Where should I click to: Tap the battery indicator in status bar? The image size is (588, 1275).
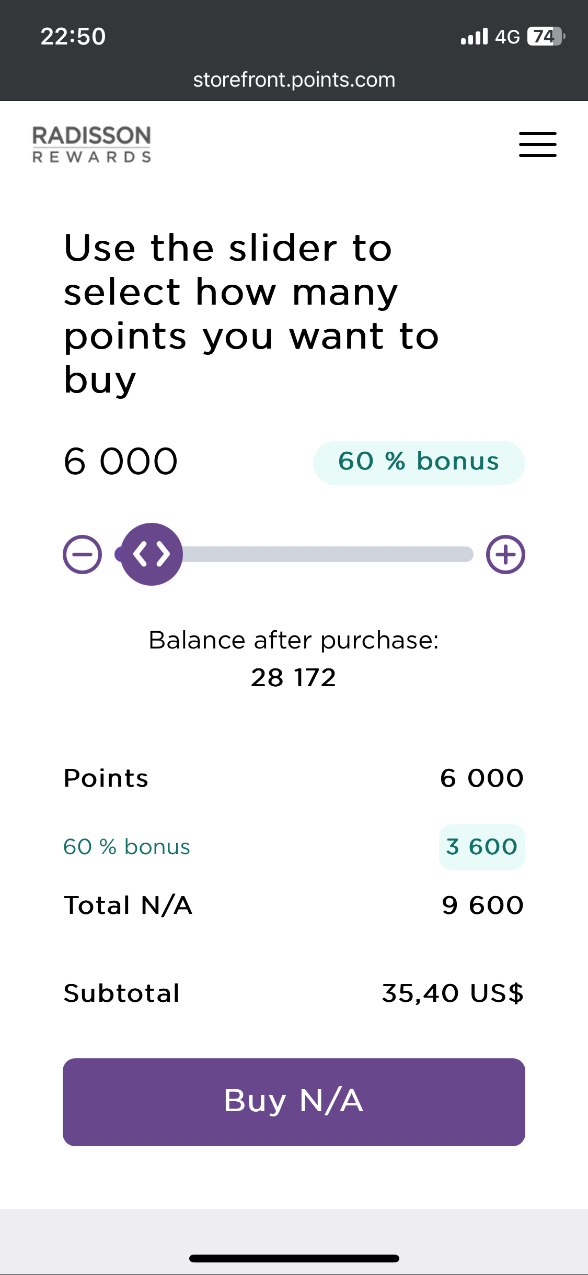pos(545,36)
